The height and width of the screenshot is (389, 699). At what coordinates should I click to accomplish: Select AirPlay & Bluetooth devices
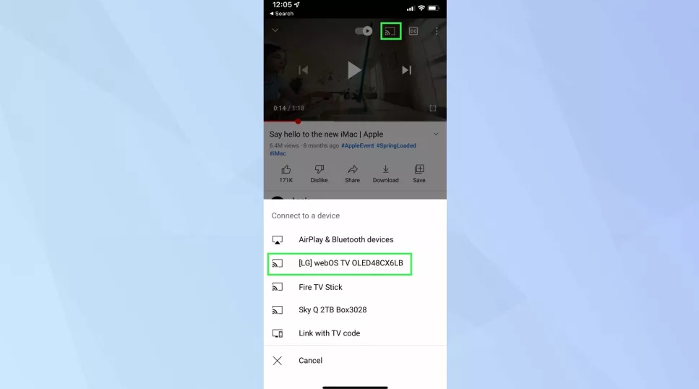[x=355, y=239]
